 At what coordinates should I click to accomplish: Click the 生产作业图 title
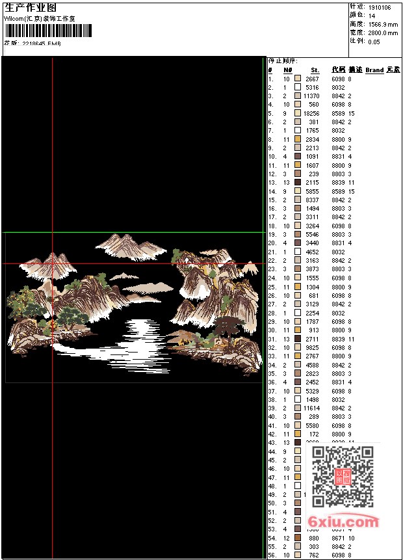pos(31,8)
